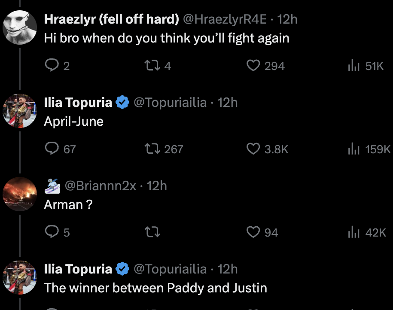This screenshot has width=393, height=310.
Task: Open Hraezlyr's mask profile picture
Action: 20,27
